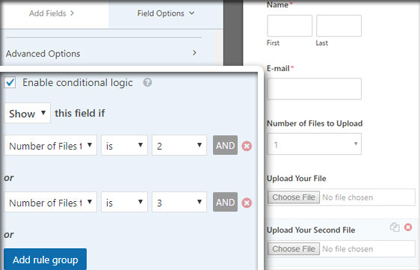Click the conditional logic help question-mark icon
The height and width of the screenshot is (270, 420).
click(147, 82)
